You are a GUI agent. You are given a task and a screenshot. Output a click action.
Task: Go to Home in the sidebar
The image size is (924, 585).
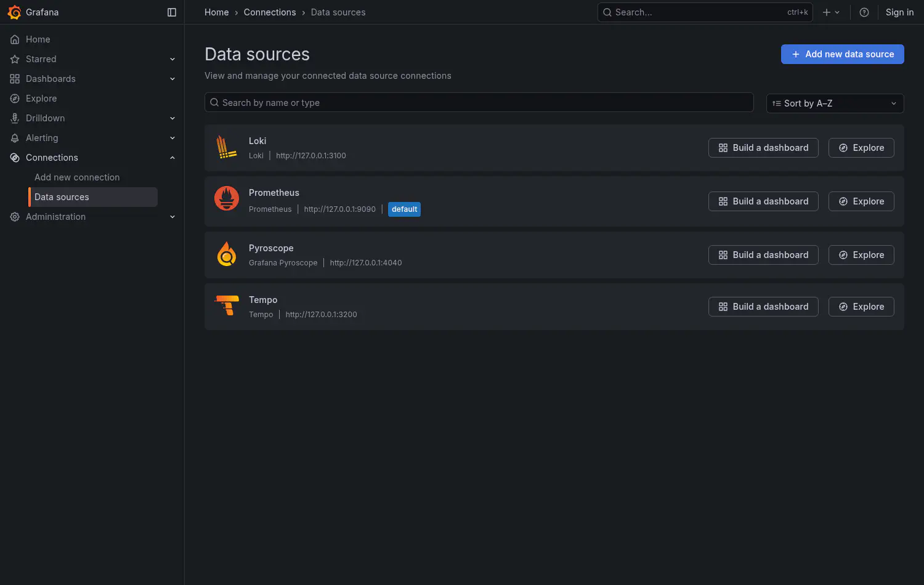tap(38, 39)
